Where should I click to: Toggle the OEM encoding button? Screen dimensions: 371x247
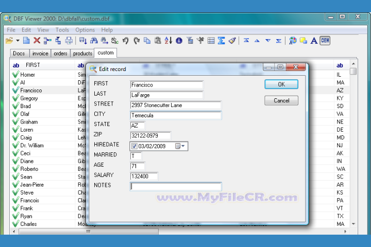[x=325, y=41]
